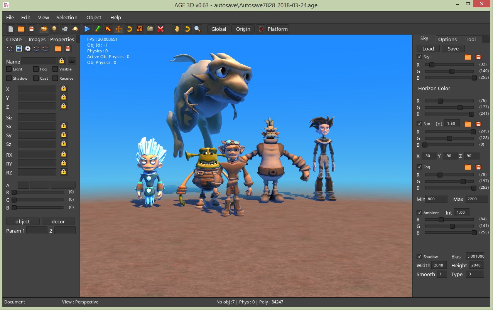Click the picture icon under the Create tab
The height and width of the screenshot is (310, 493).
click(x=19, y=49)
